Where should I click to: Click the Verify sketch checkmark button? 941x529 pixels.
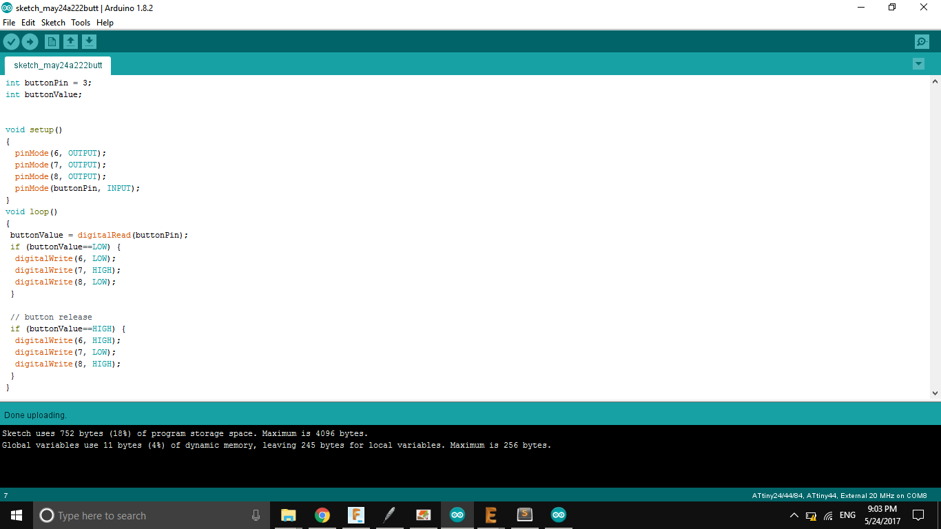point(11,42)
